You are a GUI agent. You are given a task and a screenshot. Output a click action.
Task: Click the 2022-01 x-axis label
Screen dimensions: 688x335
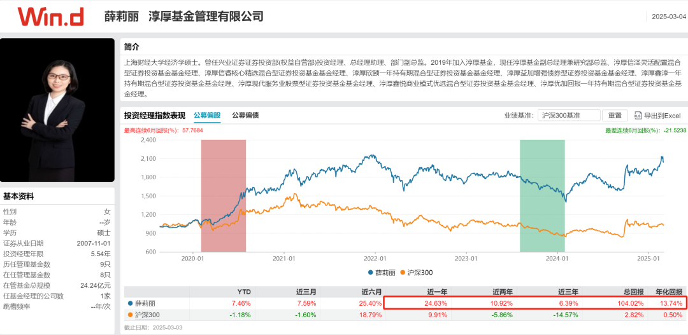pyautogui.click(x=376, y=258)
